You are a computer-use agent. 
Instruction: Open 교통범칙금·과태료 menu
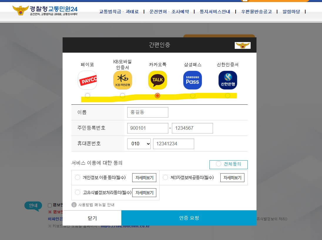point(119,11)
